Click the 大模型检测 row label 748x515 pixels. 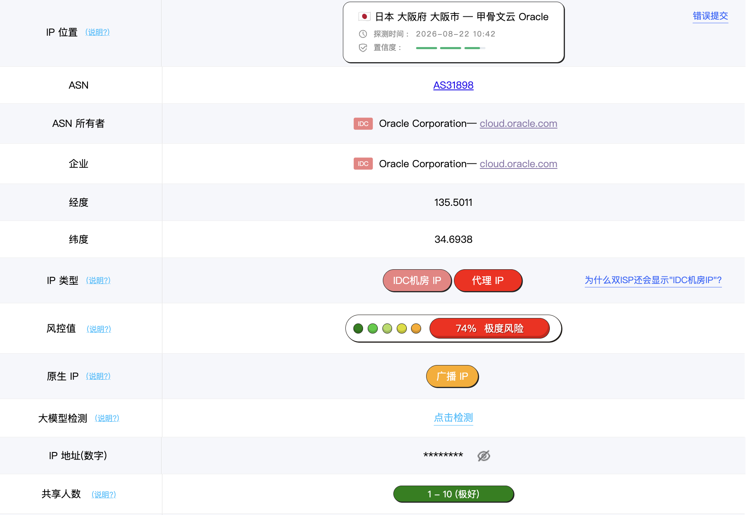(63, 418)
